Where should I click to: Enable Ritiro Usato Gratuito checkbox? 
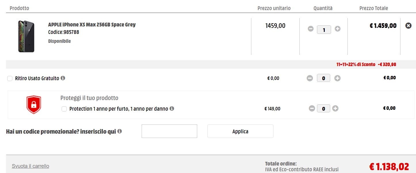[10, 78]
